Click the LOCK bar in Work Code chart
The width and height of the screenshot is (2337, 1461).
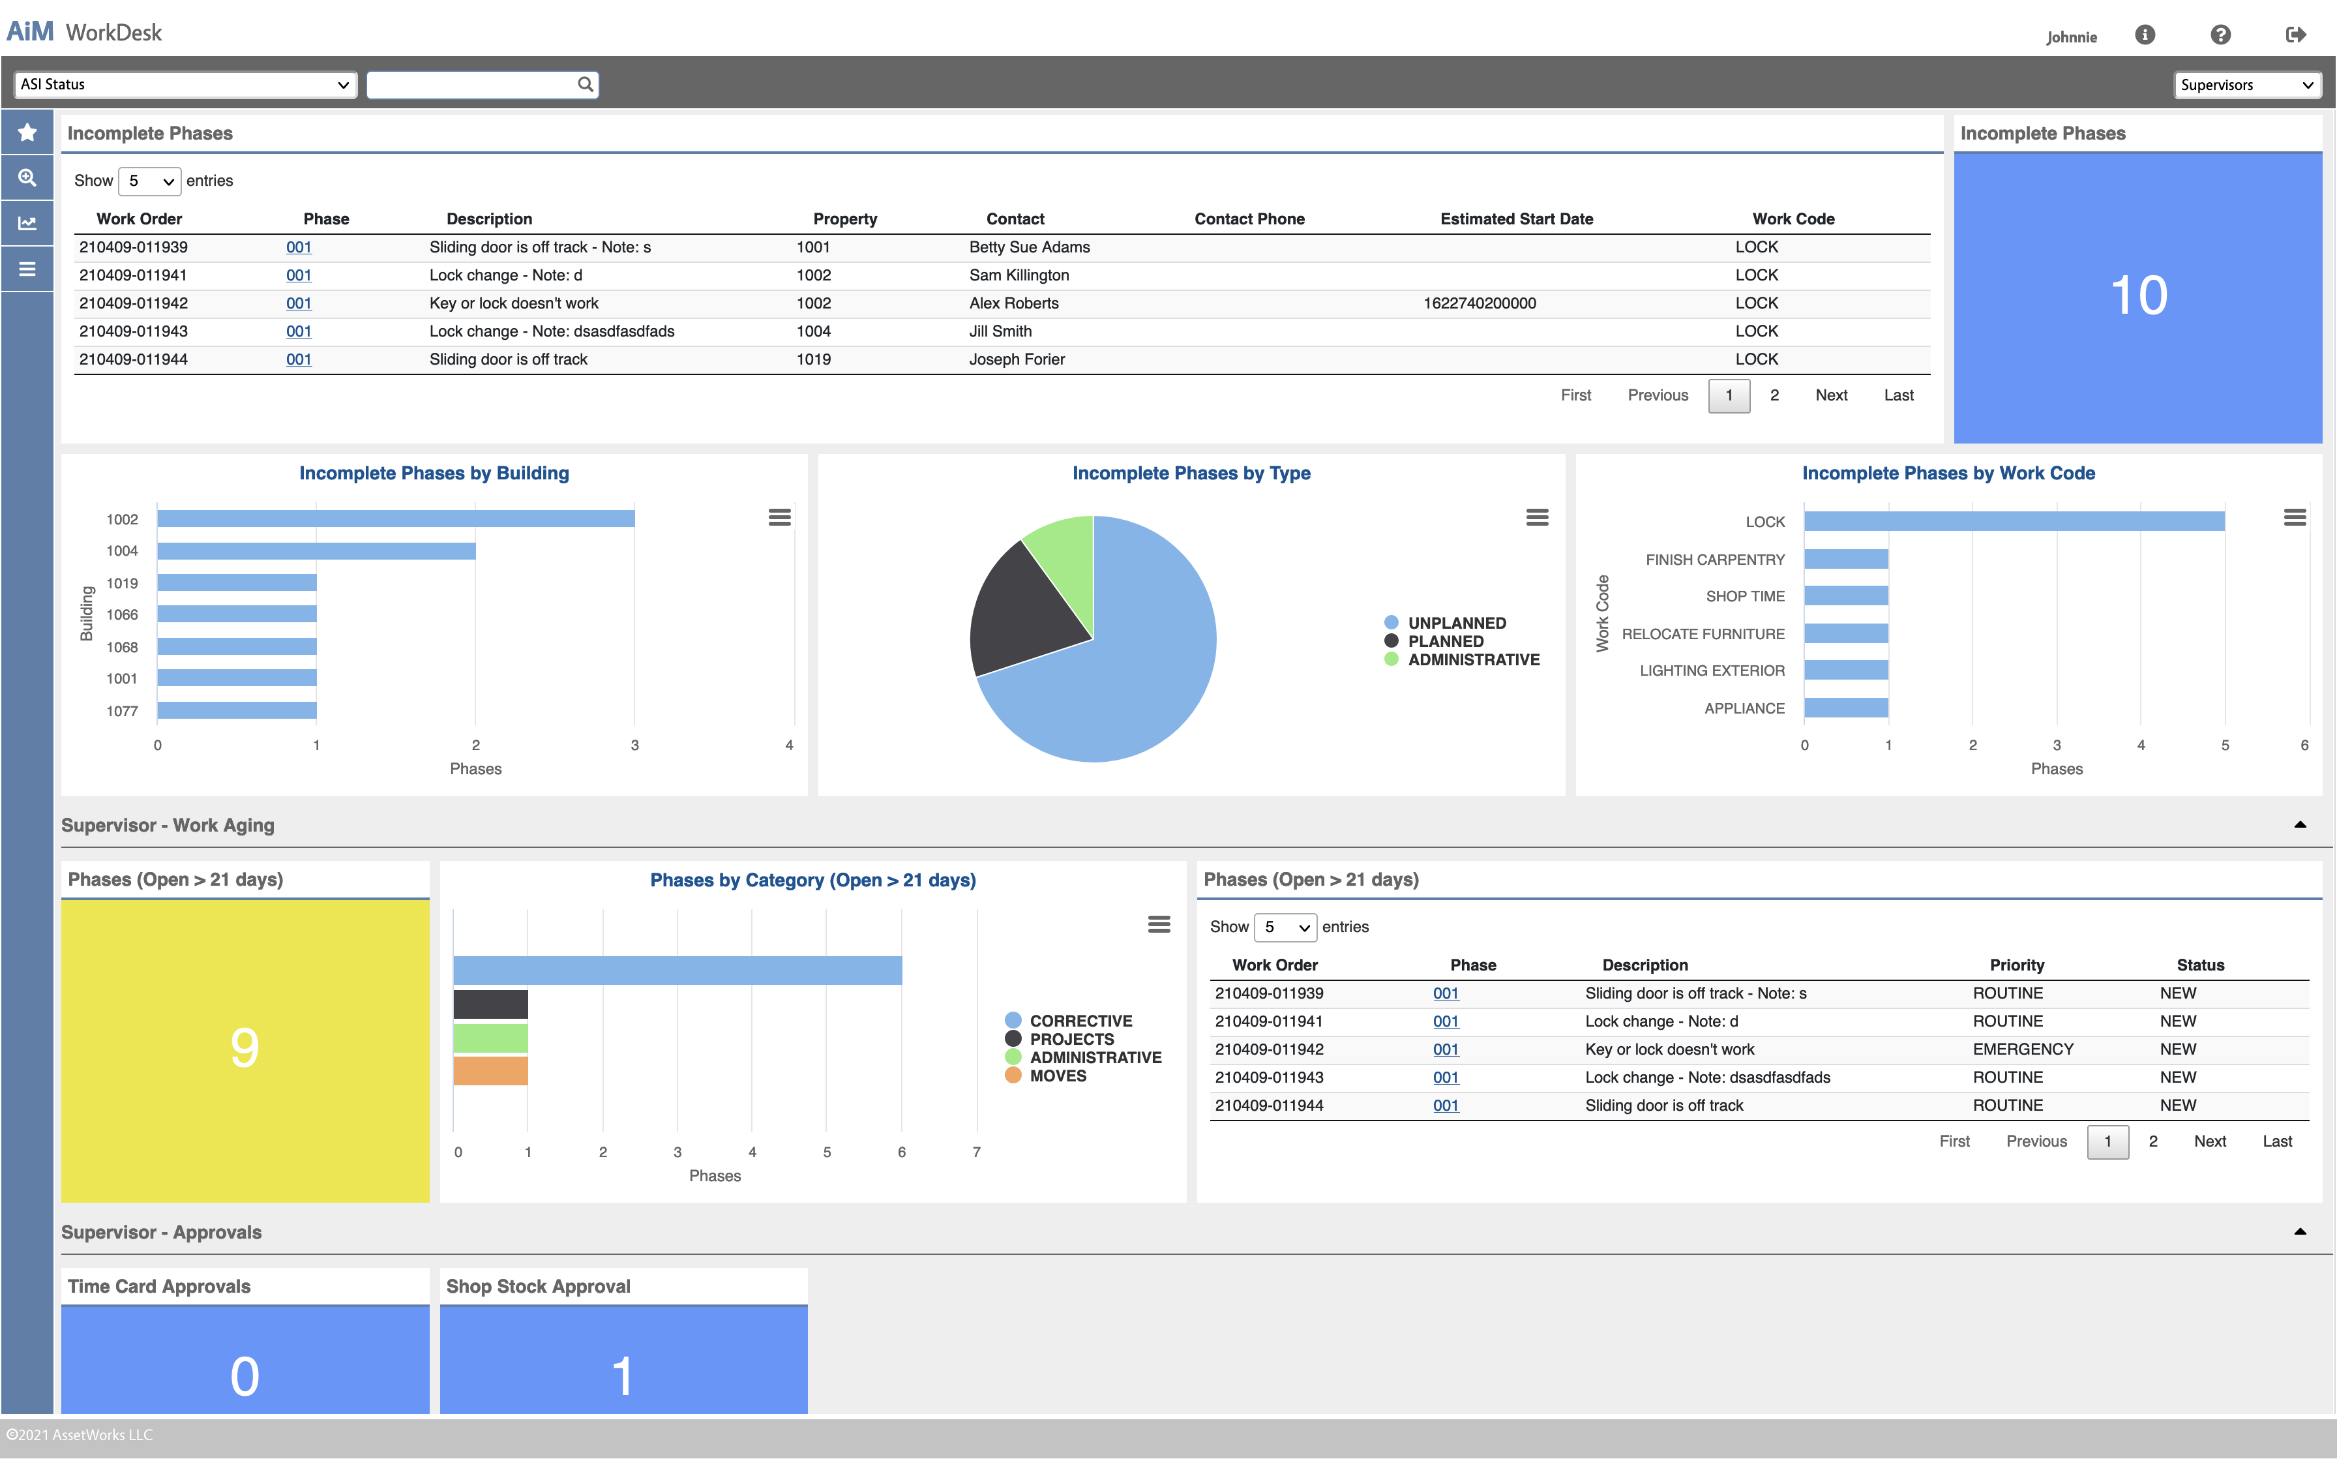point(2014,522)
